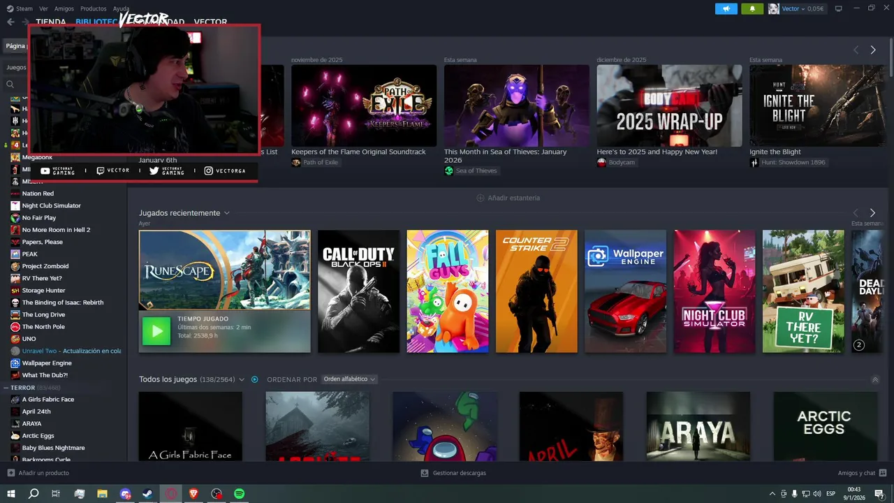Click the Añadir un producto plus icon
The width and height of the screenshot is (894, 503).
10,473
